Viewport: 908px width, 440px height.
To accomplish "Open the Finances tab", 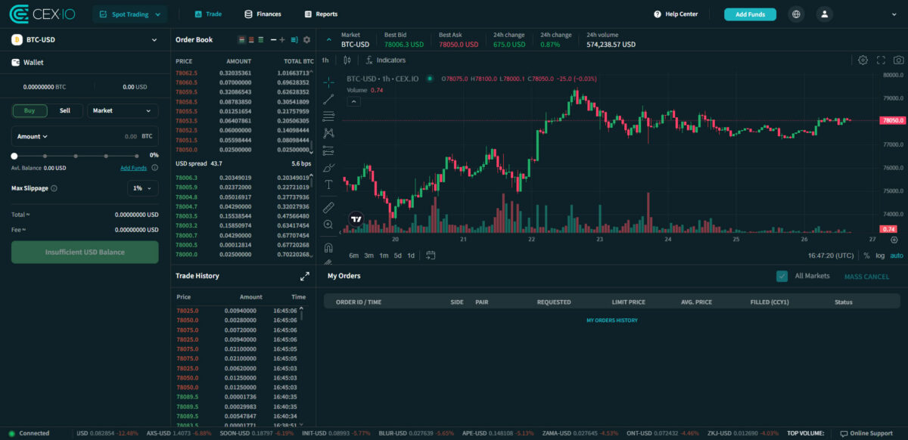I will 263,14.
